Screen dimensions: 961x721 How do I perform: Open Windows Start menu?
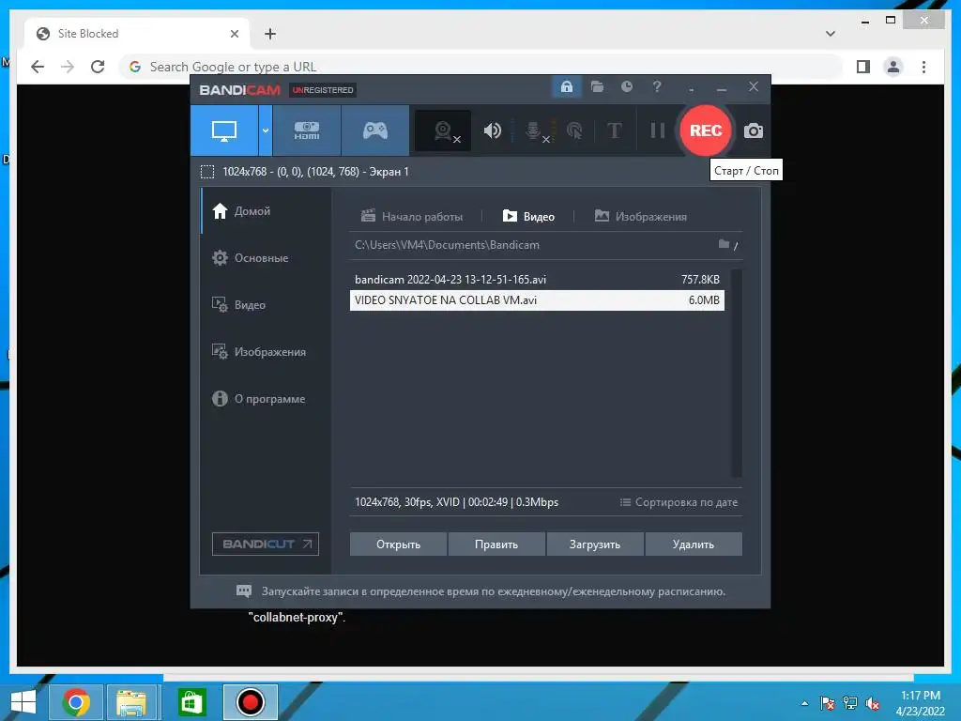point(23,702)
